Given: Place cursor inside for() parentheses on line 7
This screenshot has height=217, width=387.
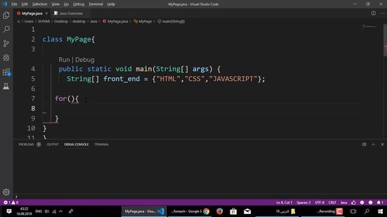Looking at the screenshot, I should pyautogui.click(x=71, y=99).
